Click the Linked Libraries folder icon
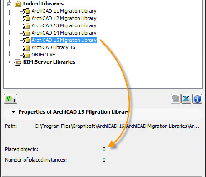 (18, 4)
